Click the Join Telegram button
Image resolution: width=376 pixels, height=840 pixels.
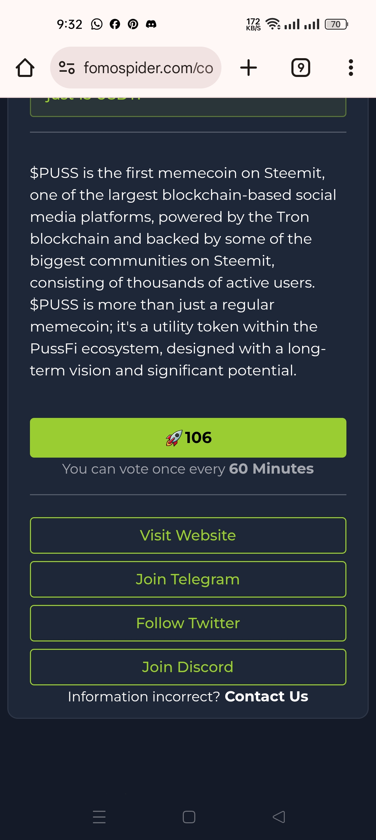pyautogui.click(x=188, y=579)
